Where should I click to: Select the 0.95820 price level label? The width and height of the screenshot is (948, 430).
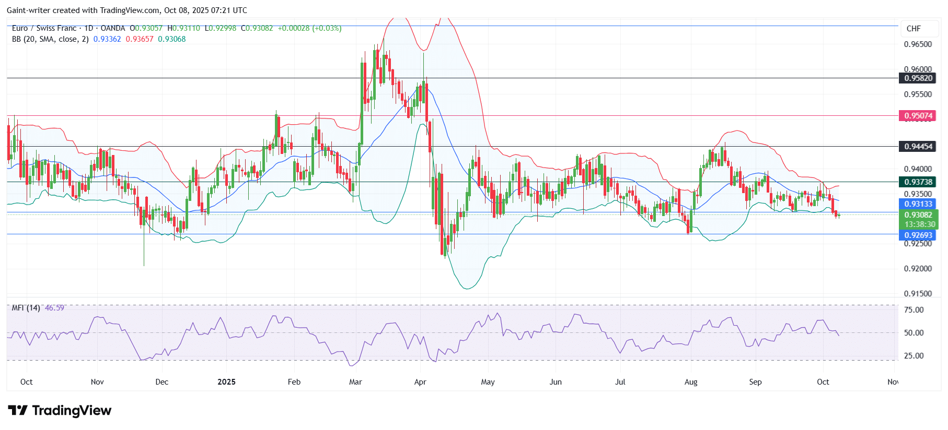(918, 78)
